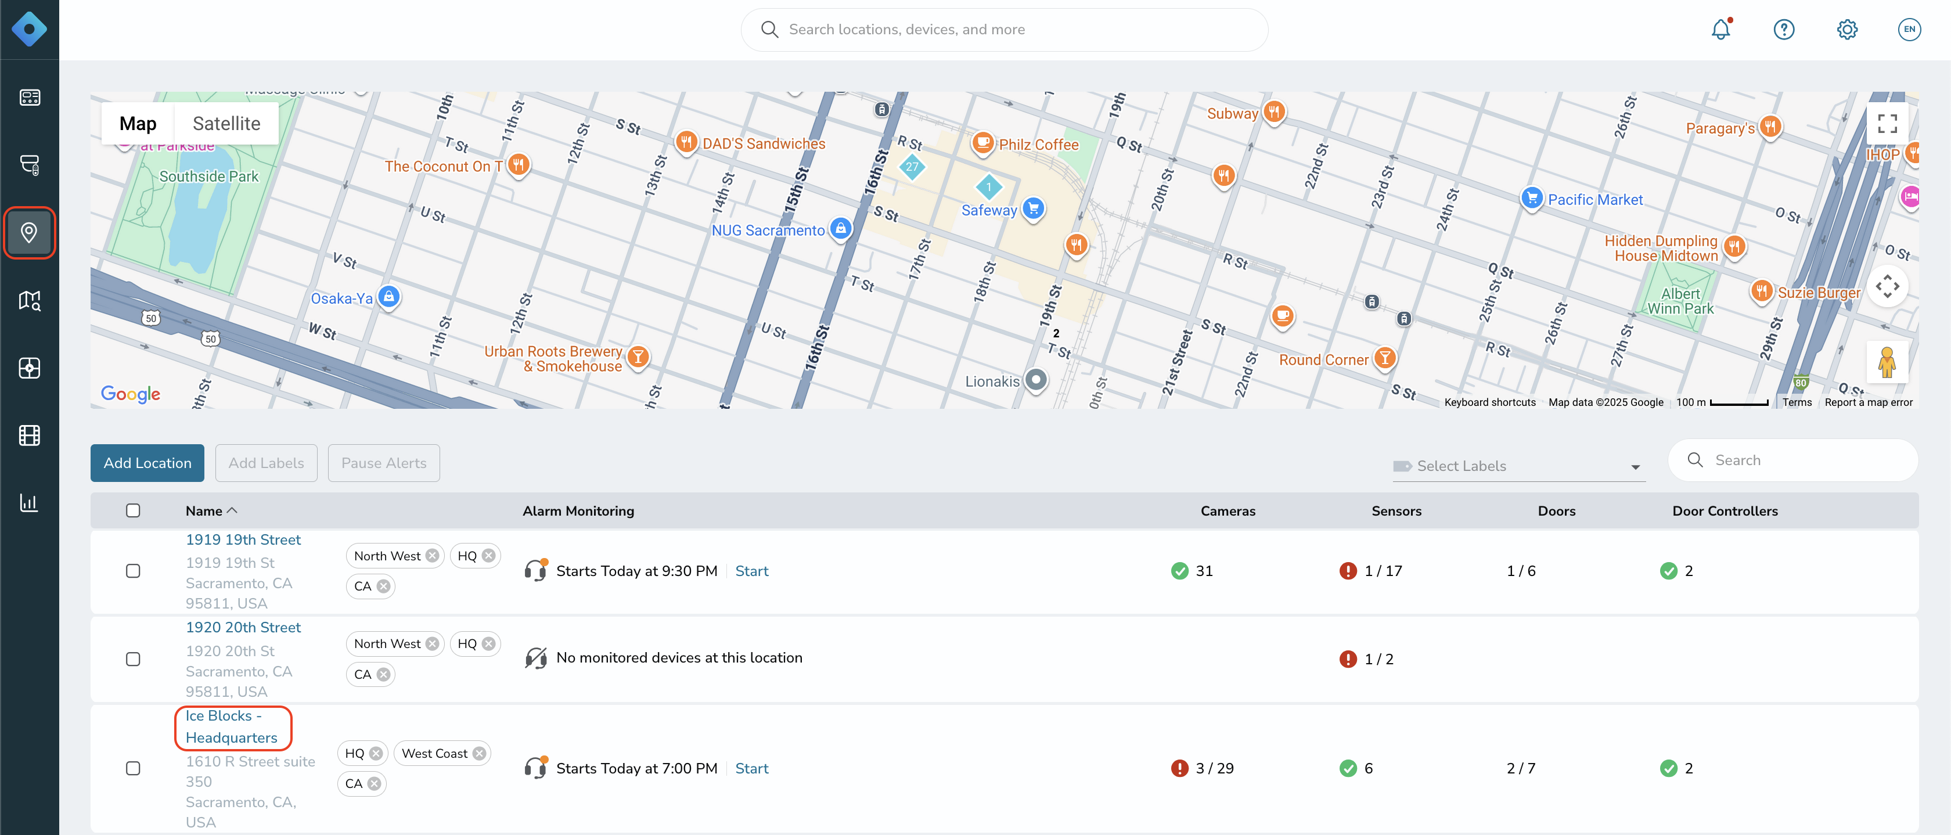1951x835 pixels.
Task: Check the 1919 19th Street row checkbox
Action: point(132,571)
